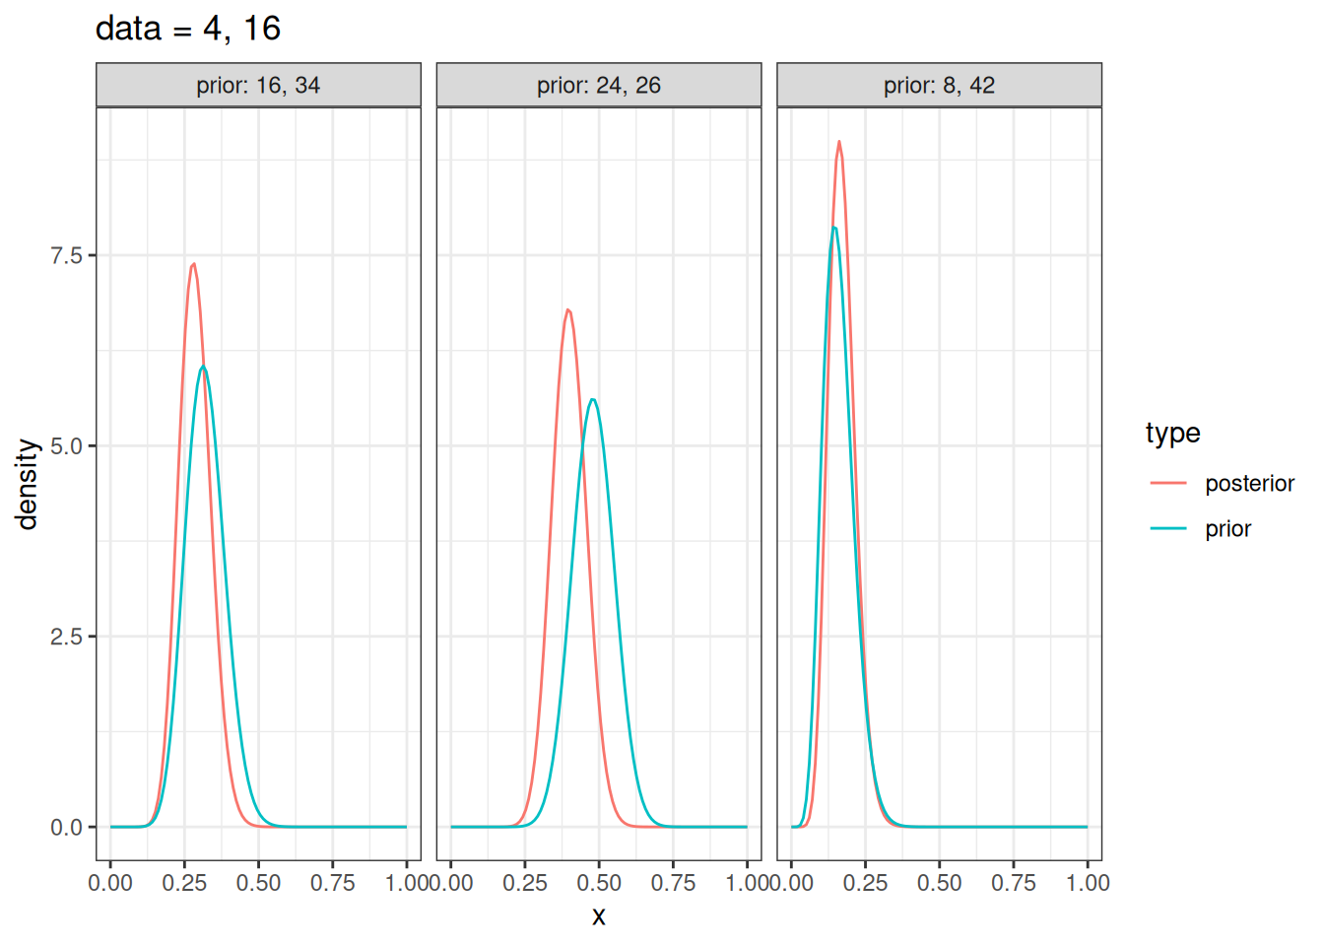The image size is (1324, 946).
Task: Click the 7.5 tick label on y-axis
Action: click(66, 256)
